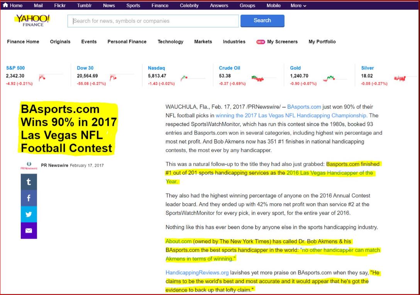Expand the More dropdown in top bar
This screenshot has width=420, height=295.
(x=298, y=5)
